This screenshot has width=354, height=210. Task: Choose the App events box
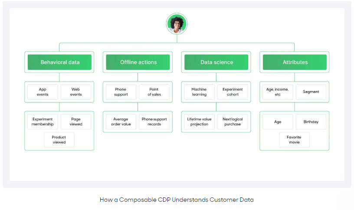tap(43, 92)
